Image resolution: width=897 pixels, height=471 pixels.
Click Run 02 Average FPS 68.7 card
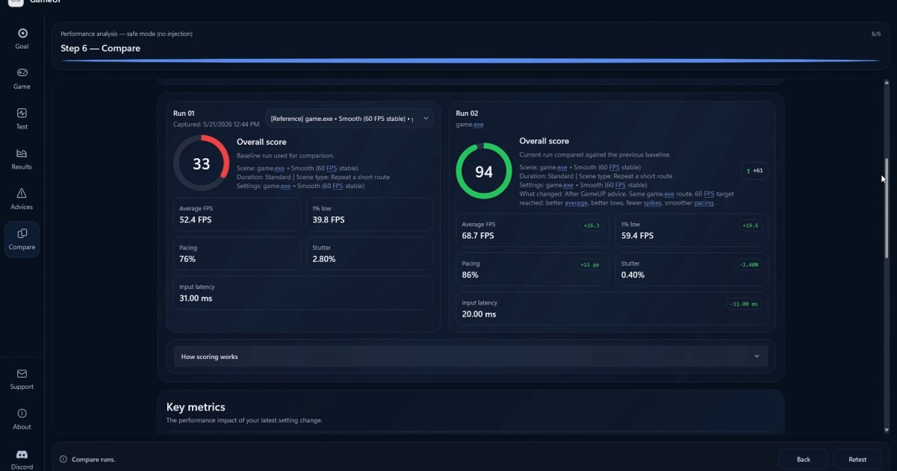pos(533,230)
